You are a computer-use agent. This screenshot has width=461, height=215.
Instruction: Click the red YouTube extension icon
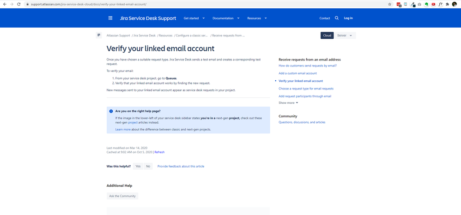[433, 4]
